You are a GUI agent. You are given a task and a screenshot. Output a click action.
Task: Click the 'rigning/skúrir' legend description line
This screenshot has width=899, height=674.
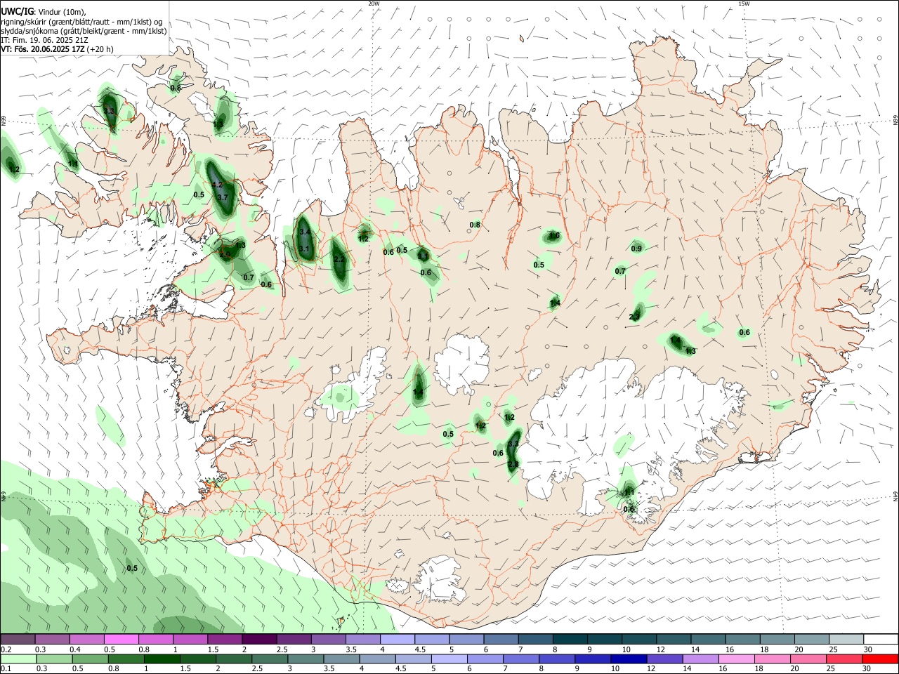coord(81,22)
